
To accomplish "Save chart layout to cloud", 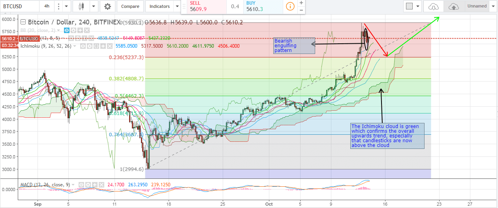I will (454, 6).
